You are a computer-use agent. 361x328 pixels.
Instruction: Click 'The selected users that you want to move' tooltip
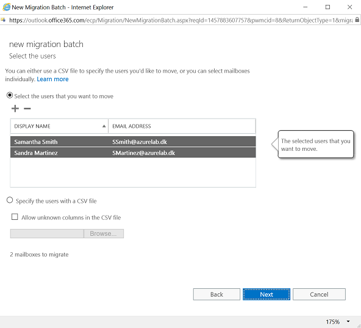point(316,145)
